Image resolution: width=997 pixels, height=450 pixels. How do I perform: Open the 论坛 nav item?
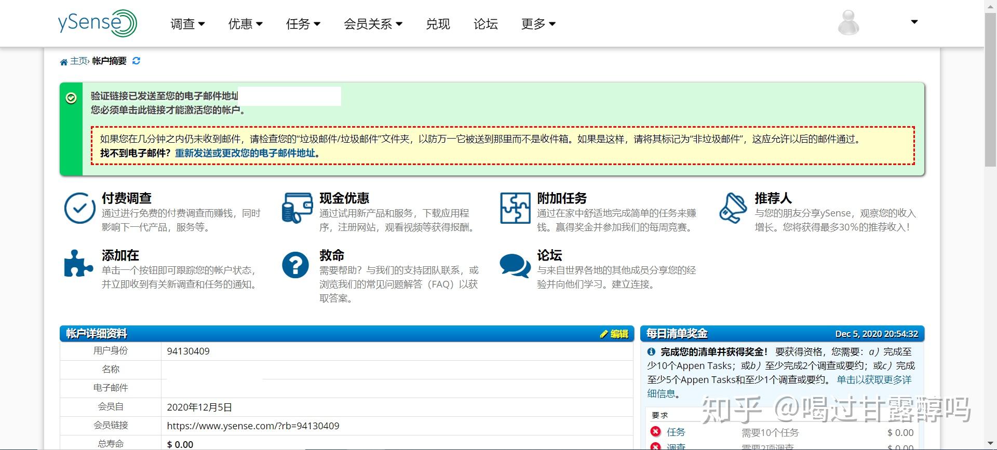pyautogui.click(x=486, y=24)
